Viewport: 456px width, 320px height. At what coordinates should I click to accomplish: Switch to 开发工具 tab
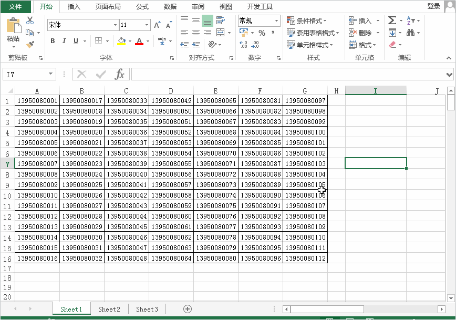(260, 7)
